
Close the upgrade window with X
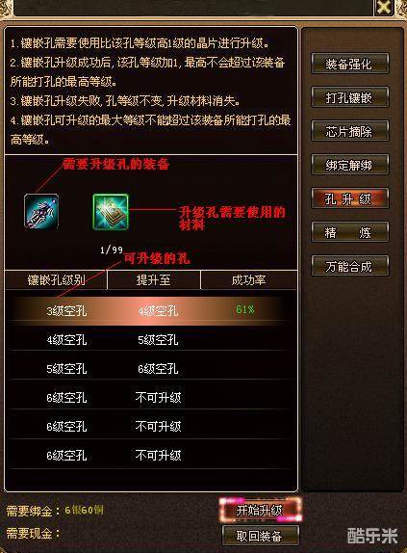383,7
